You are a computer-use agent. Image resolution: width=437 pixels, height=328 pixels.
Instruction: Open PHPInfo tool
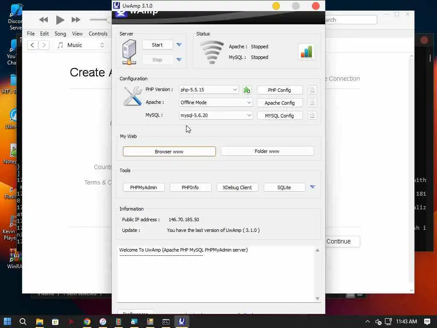tap(190, 187)
